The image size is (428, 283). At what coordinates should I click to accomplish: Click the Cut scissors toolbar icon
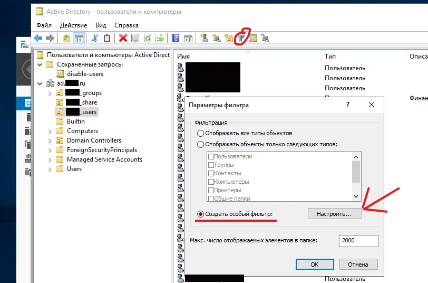pos(95,38)
